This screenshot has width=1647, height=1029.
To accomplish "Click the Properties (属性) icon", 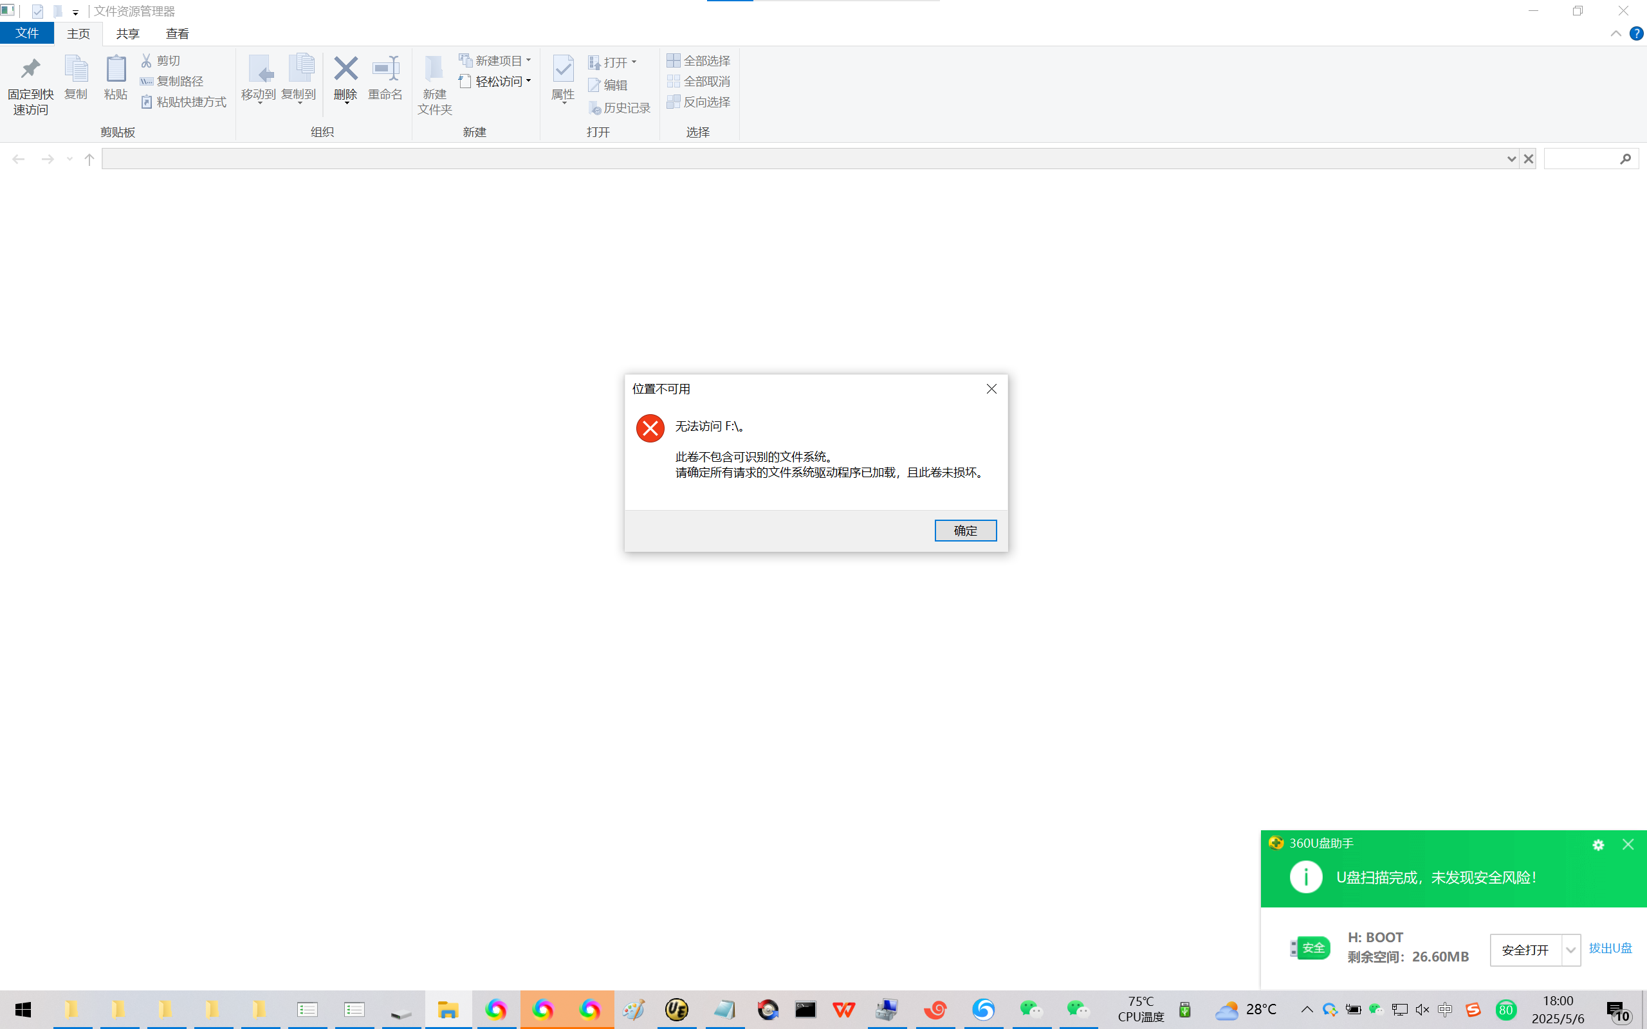I will [563, 69].
